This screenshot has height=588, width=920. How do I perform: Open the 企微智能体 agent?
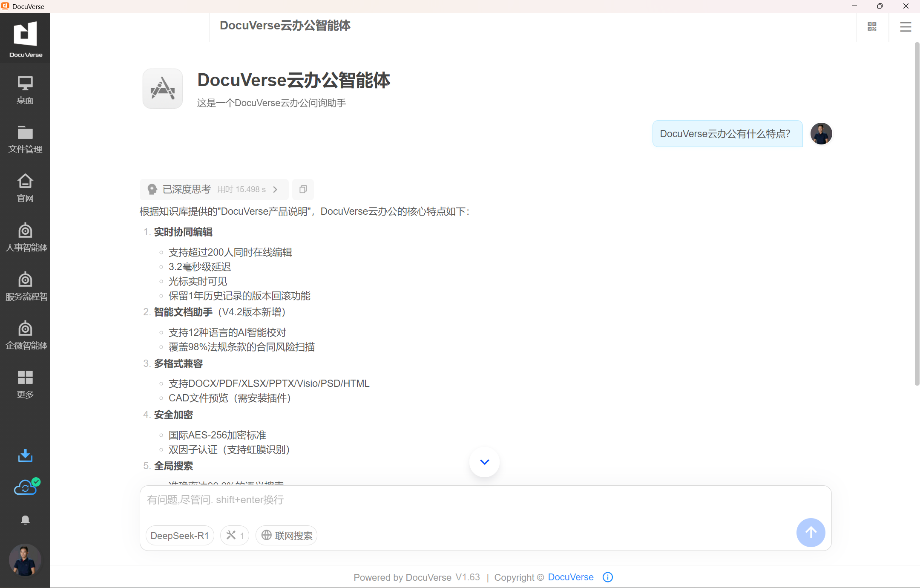coord(25,335)
